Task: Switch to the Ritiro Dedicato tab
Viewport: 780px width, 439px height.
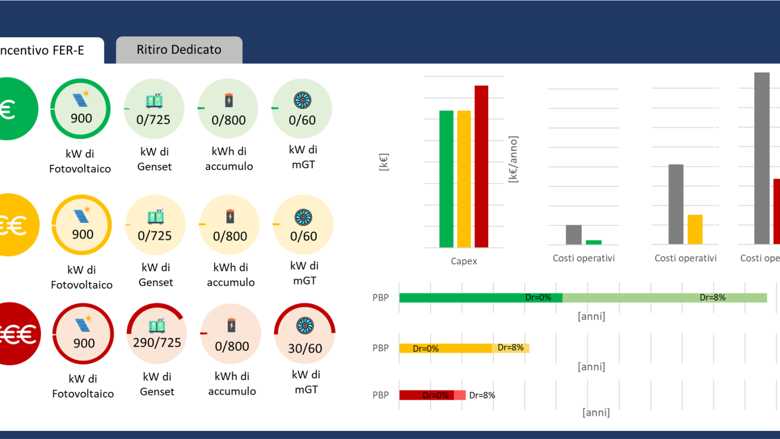Action: tap(179, 50)
